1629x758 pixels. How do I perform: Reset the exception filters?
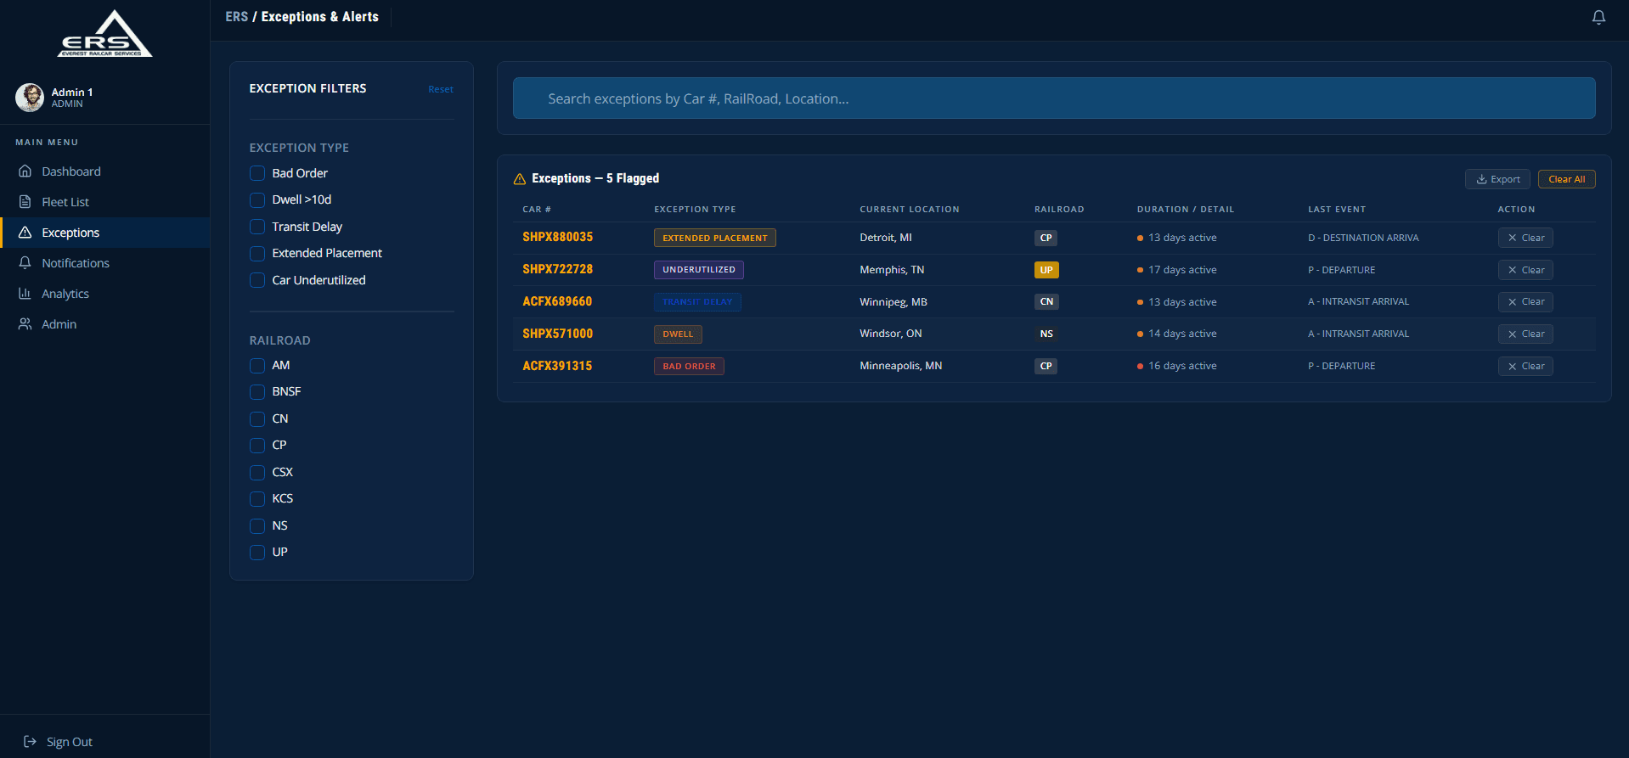click(440, 89)
